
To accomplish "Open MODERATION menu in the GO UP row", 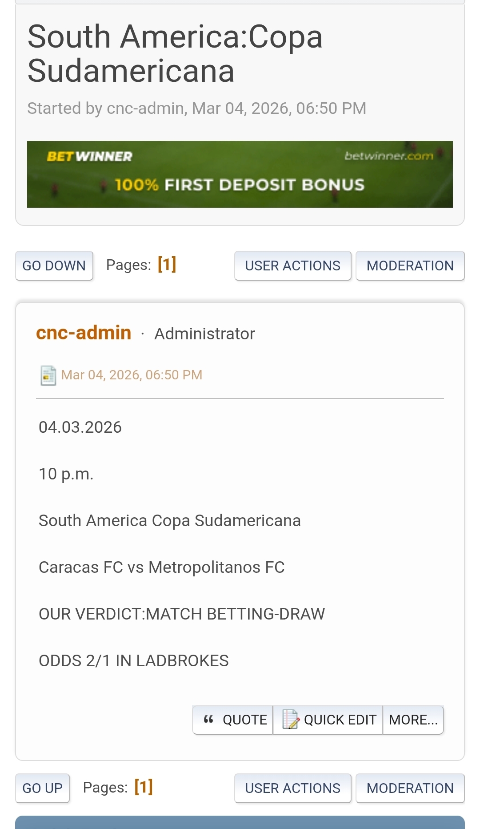I will [410, 788].
